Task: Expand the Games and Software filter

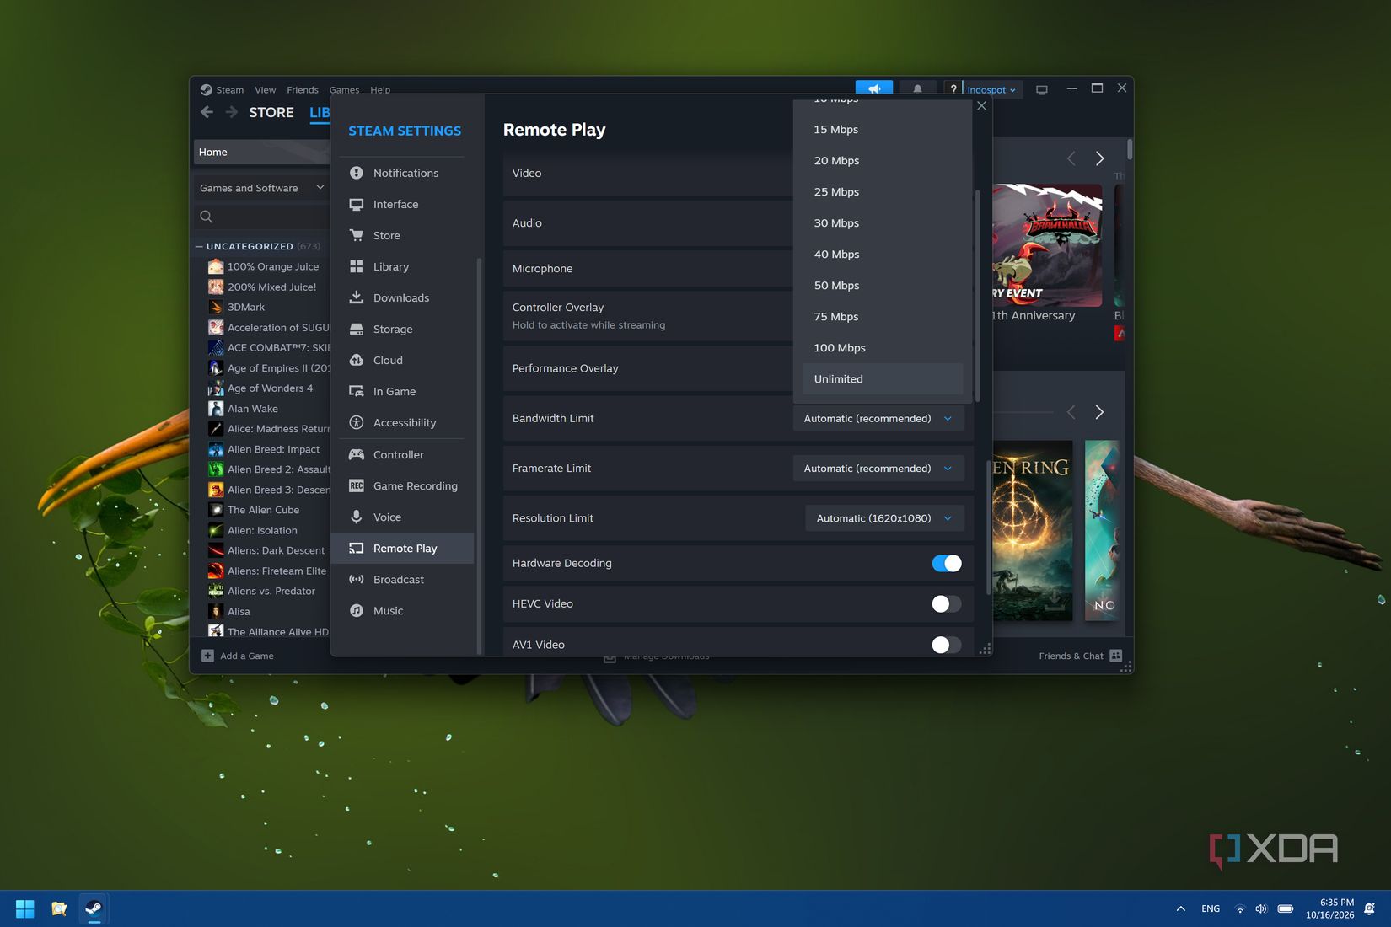Action: (x=261, y=188)
